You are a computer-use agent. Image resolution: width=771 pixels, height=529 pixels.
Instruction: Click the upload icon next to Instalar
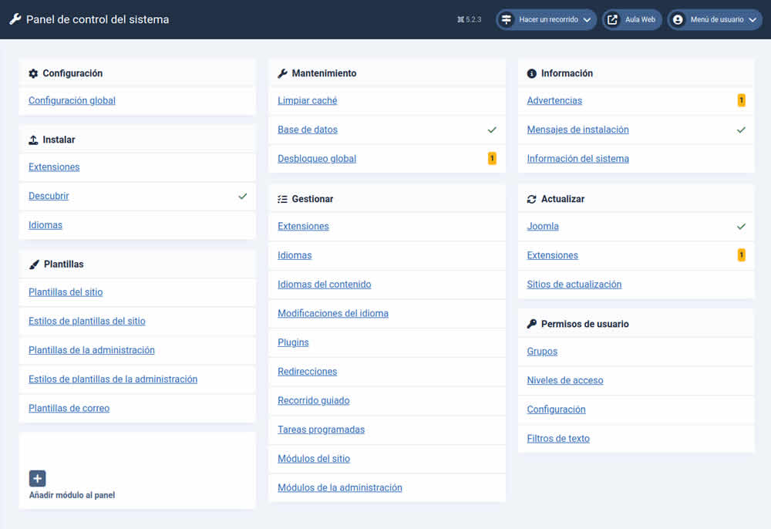33,140
